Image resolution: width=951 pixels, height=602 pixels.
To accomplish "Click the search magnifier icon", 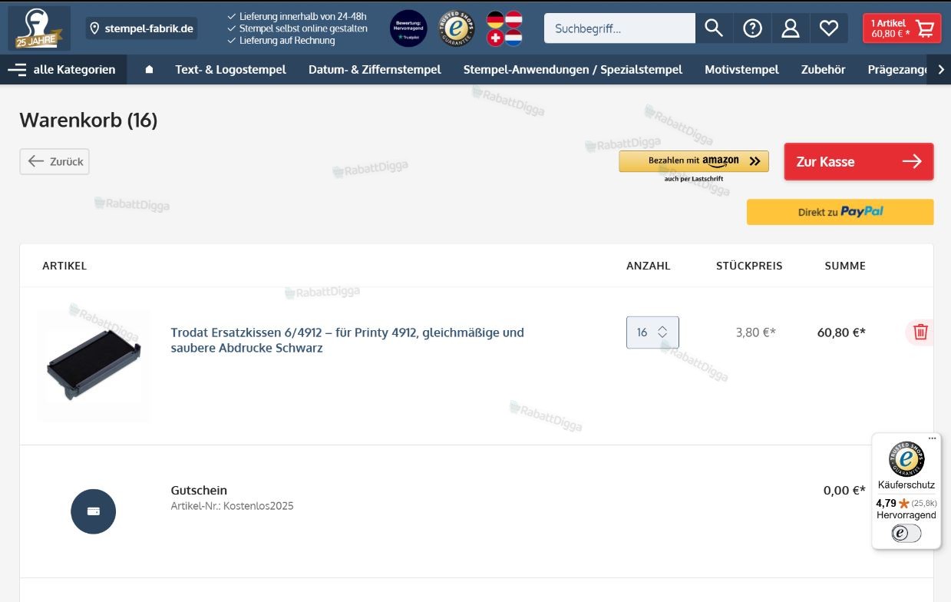I will pyautogui.click(x=714, y=28).
